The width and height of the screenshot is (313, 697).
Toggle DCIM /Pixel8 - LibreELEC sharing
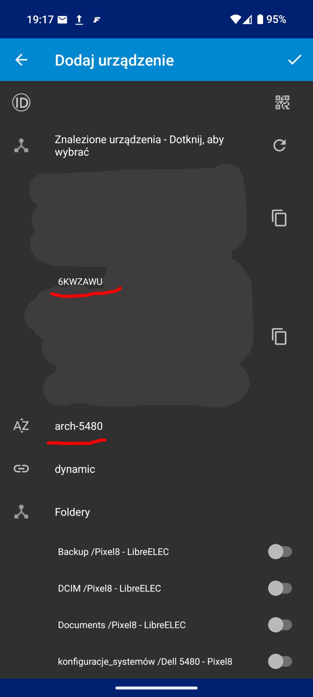click(x=280, y=588)
